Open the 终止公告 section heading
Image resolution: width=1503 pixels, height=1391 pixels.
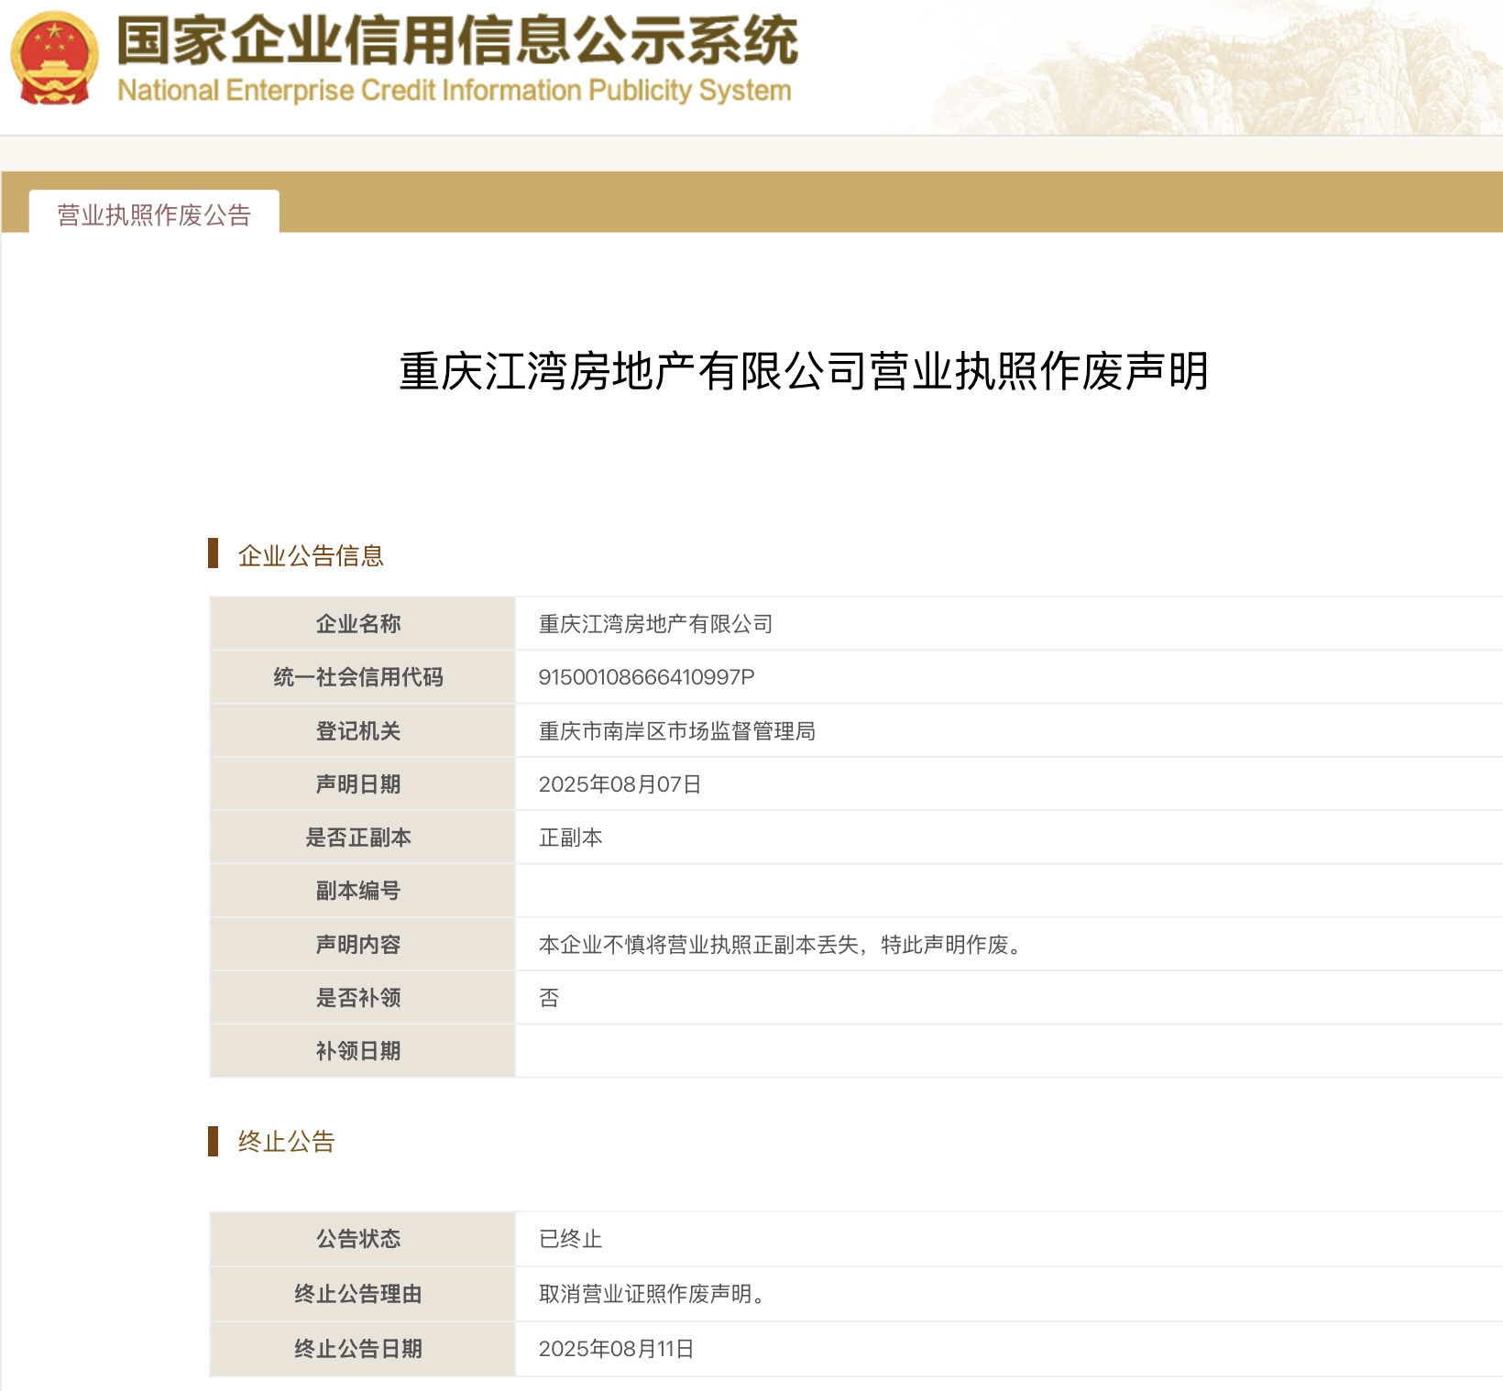click(x=287, y=1142)
